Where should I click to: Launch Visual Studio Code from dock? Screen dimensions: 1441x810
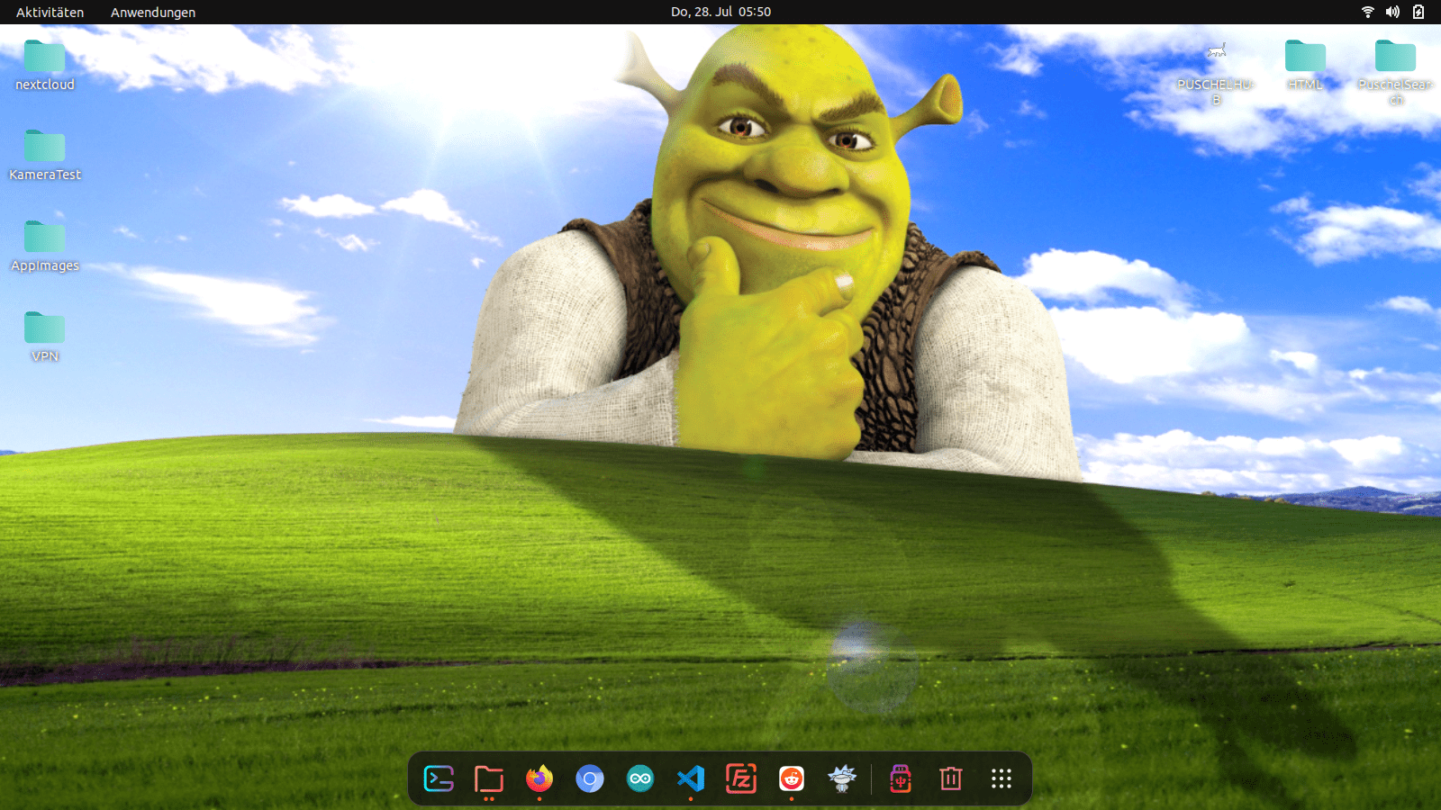tap(691, 778)
